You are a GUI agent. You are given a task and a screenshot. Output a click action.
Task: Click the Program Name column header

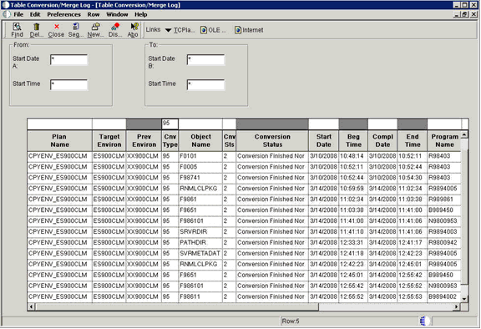(x=444, y=140)
